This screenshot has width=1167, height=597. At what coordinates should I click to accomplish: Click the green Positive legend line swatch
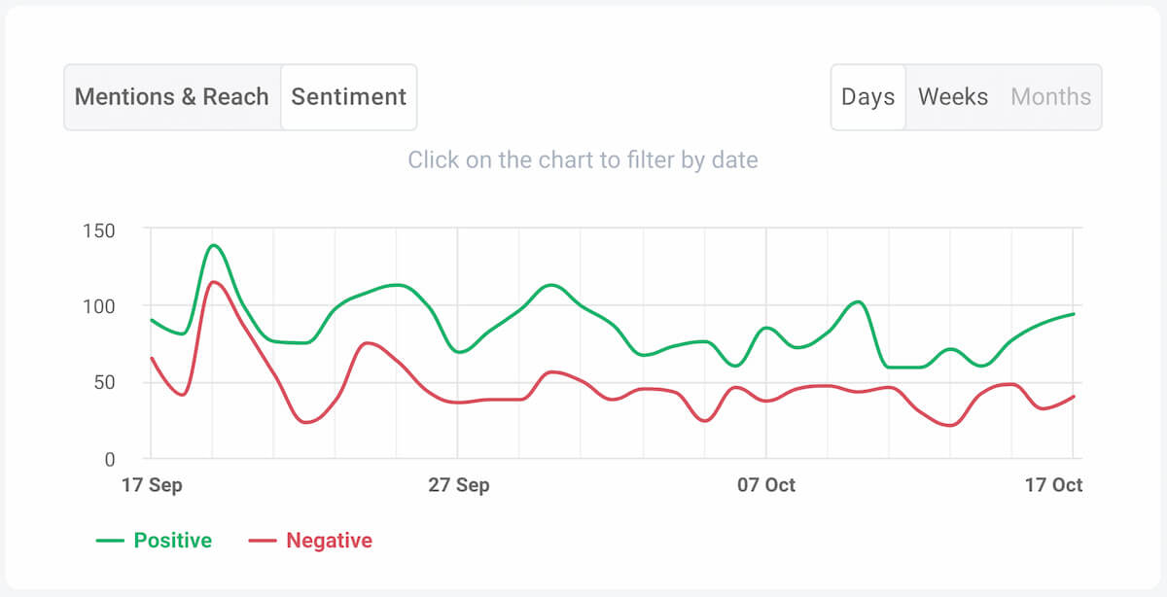pyautogui.click(x=110, y=541)
